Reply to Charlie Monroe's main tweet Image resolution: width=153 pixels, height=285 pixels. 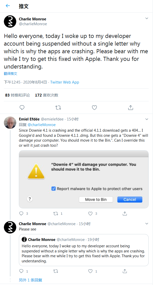[22, 107]
